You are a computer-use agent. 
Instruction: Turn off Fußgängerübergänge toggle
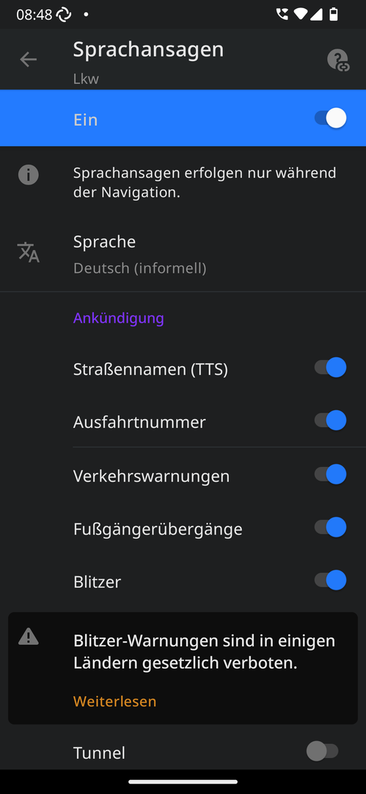pos(330,527)
